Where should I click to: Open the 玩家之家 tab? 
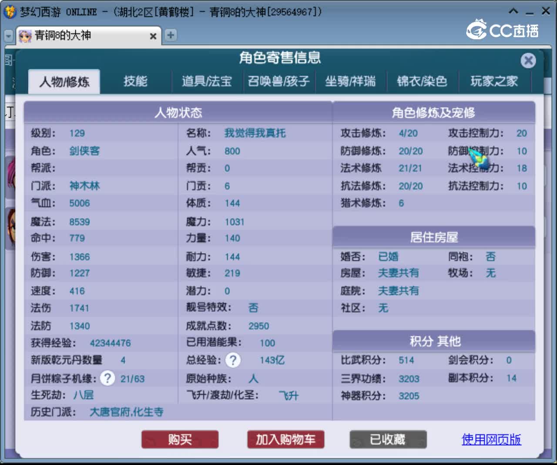click(x=494, y=81)
